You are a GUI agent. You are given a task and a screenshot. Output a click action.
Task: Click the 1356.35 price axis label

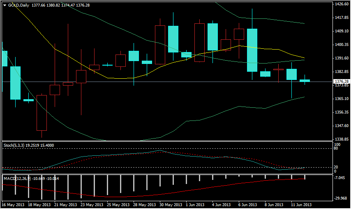point(342,112)
